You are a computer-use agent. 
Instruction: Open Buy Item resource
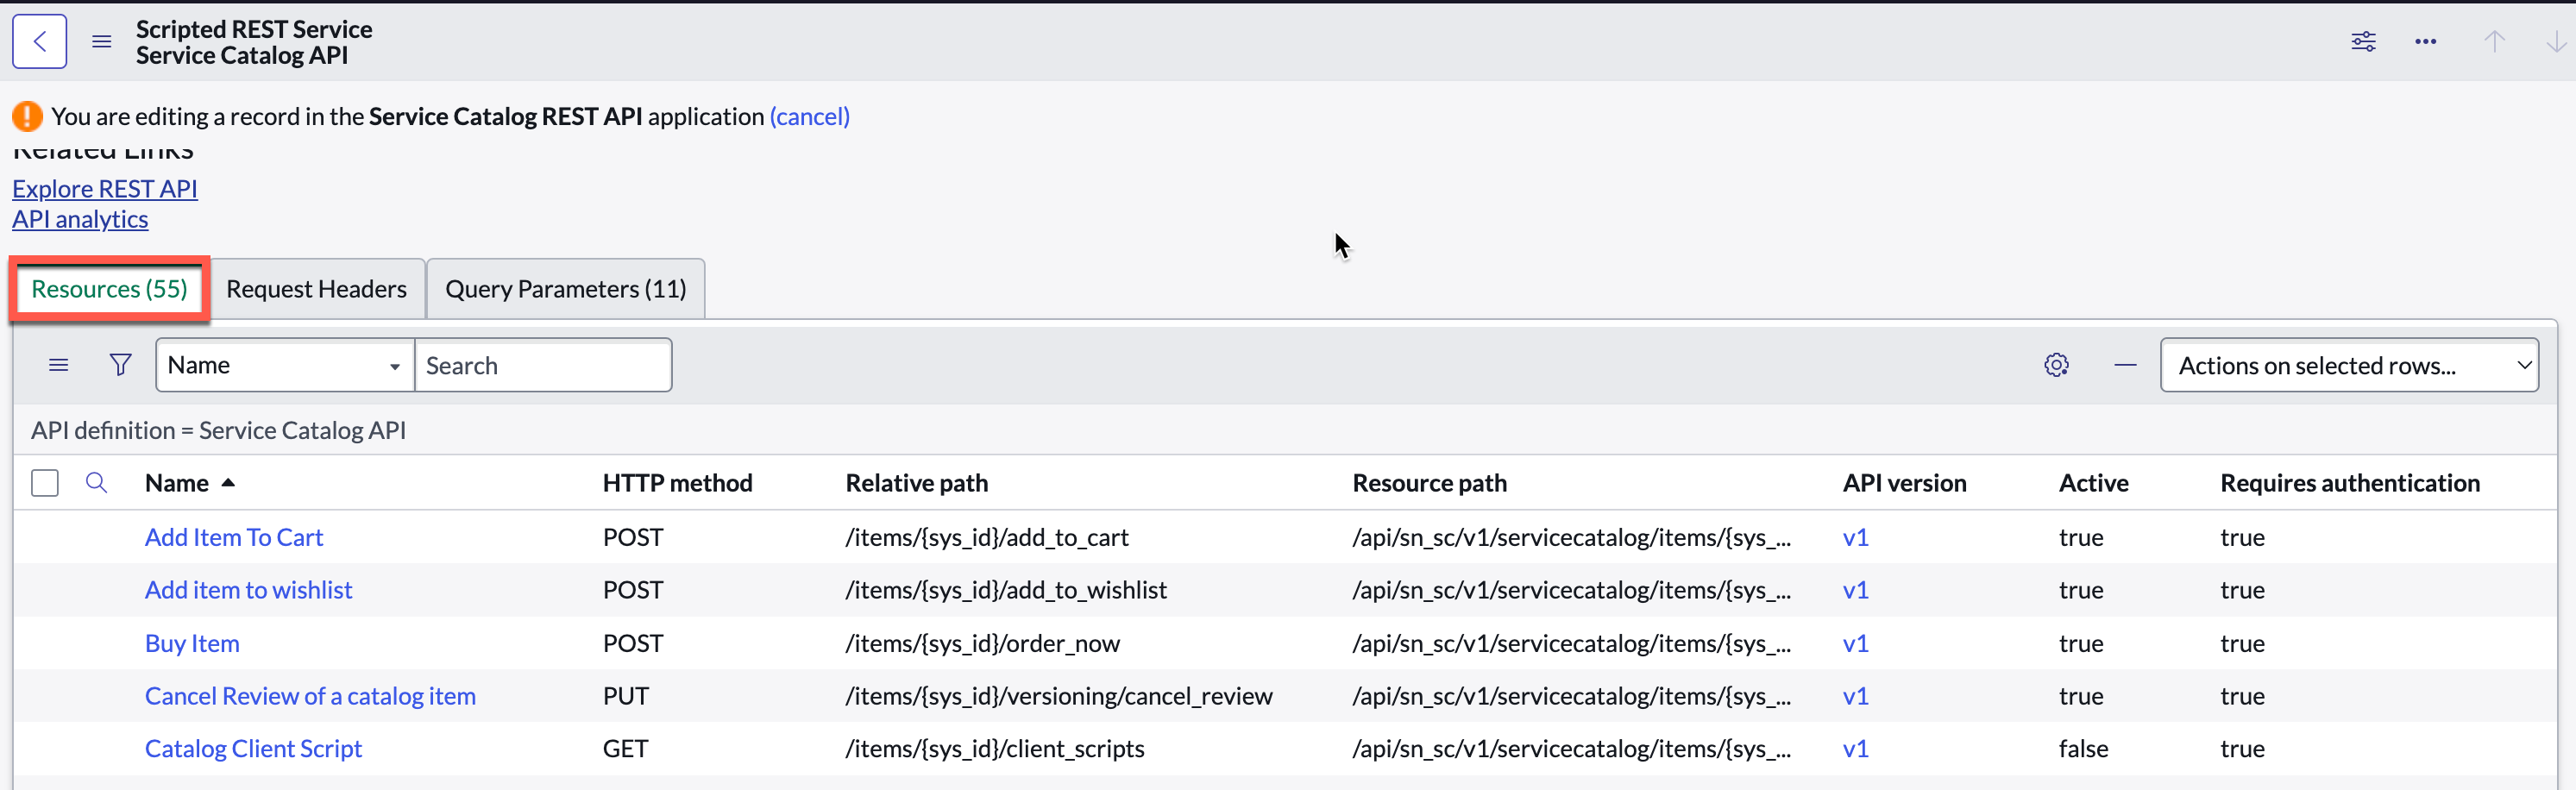192,643
